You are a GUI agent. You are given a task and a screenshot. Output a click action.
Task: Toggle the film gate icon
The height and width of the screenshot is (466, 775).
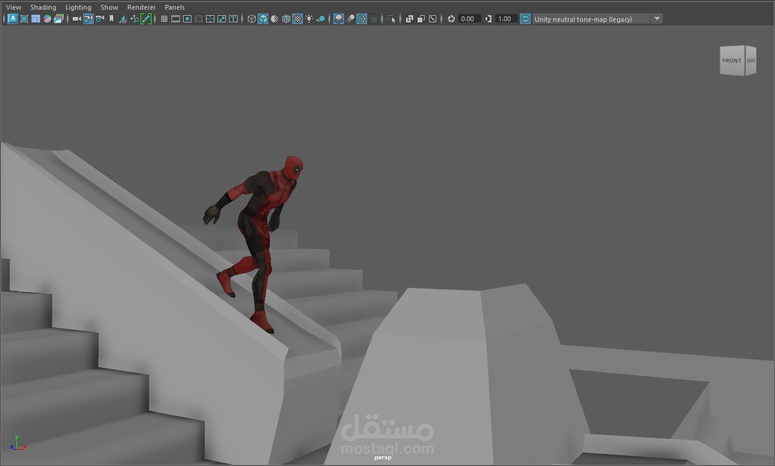coord(176,19)
